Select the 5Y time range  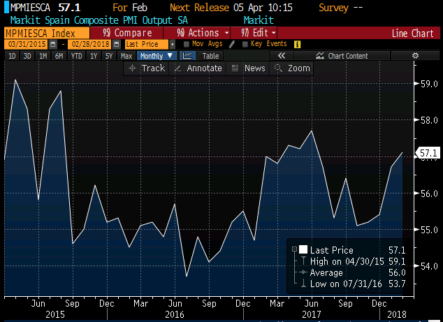pyautogui.click(x=108, y=56)
